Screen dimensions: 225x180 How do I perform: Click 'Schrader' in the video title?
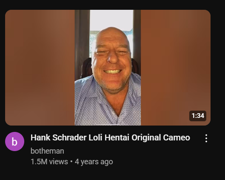69,137
